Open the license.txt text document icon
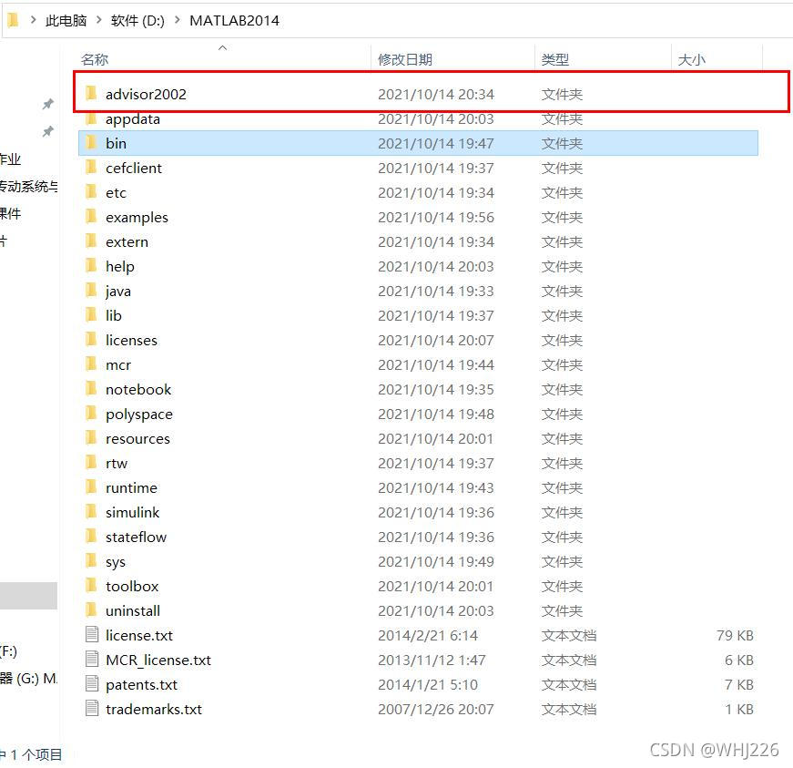The width and height of the screenshot is (793, 768). click(x=92, y=635)
